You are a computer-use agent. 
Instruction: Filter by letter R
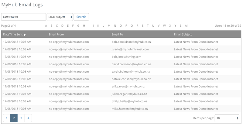click(x=137, y=26)
